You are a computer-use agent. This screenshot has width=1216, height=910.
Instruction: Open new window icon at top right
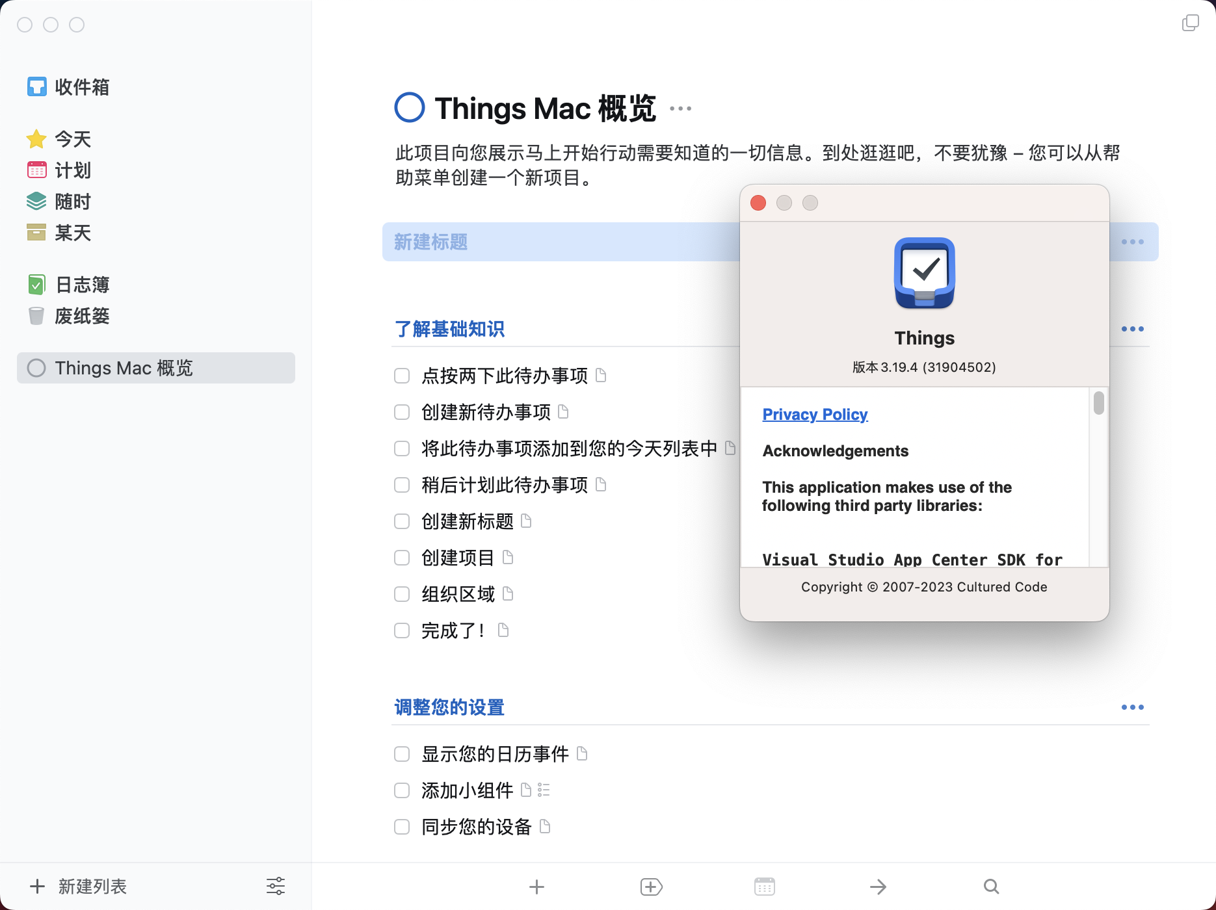(x=1190, y=23)
